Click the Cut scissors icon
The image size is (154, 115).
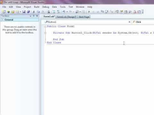(34, 12)
